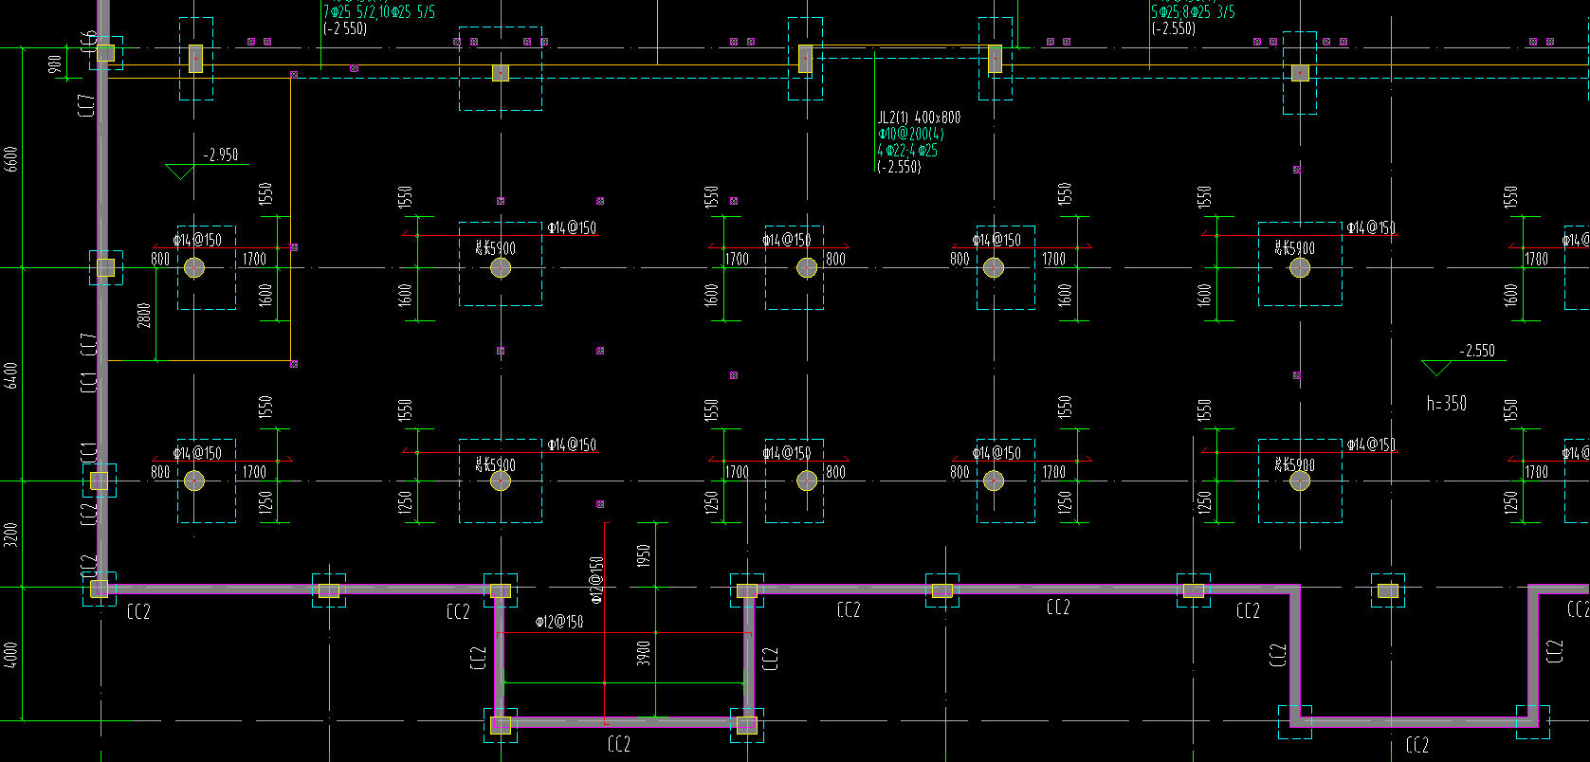Pick the 6400 vertical dimension text
1590x762 pixels.
[11, 375]
